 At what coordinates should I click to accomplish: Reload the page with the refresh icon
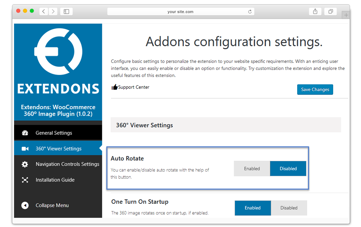click(250, 12)
